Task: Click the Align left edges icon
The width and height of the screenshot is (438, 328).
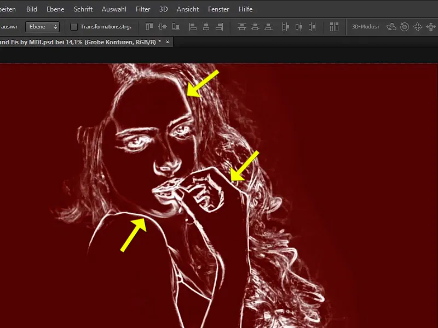Action: [x=193, y=27]
